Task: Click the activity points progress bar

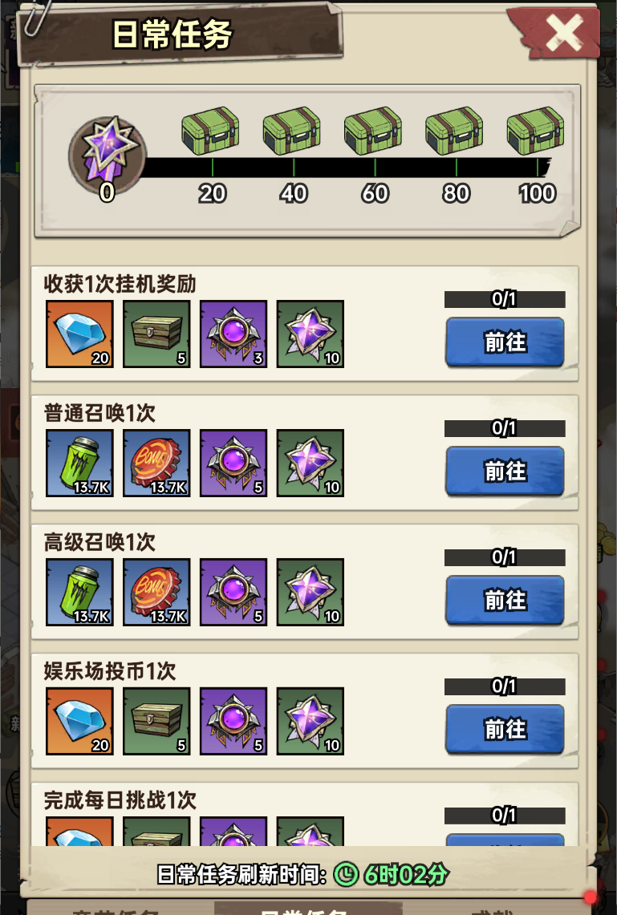Action: click(x=344, y=168)
